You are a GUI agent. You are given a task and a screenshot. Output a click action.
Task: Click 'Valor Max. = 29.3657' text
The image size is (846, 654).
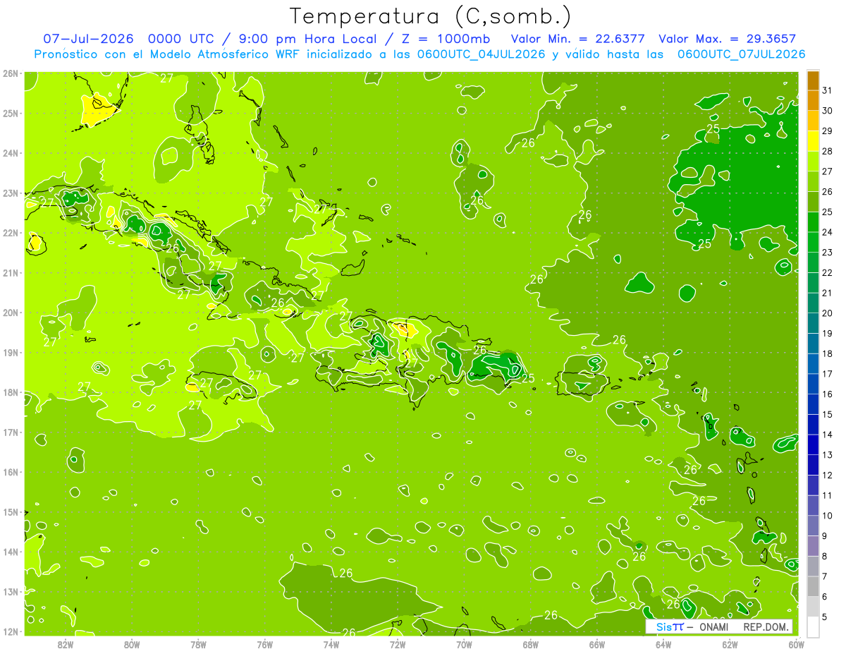pyautogui.click(x=727, y=39)
